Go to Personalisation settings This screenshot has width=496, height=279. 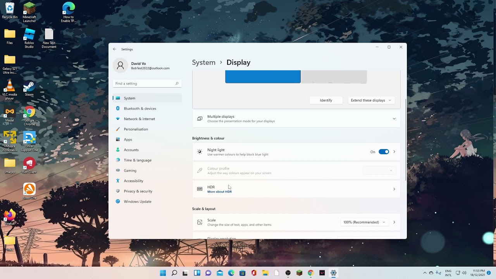147,129
